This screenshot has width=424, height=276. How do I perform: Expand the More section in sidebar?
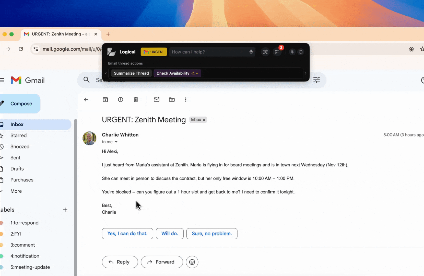click(x=16, y=191)
